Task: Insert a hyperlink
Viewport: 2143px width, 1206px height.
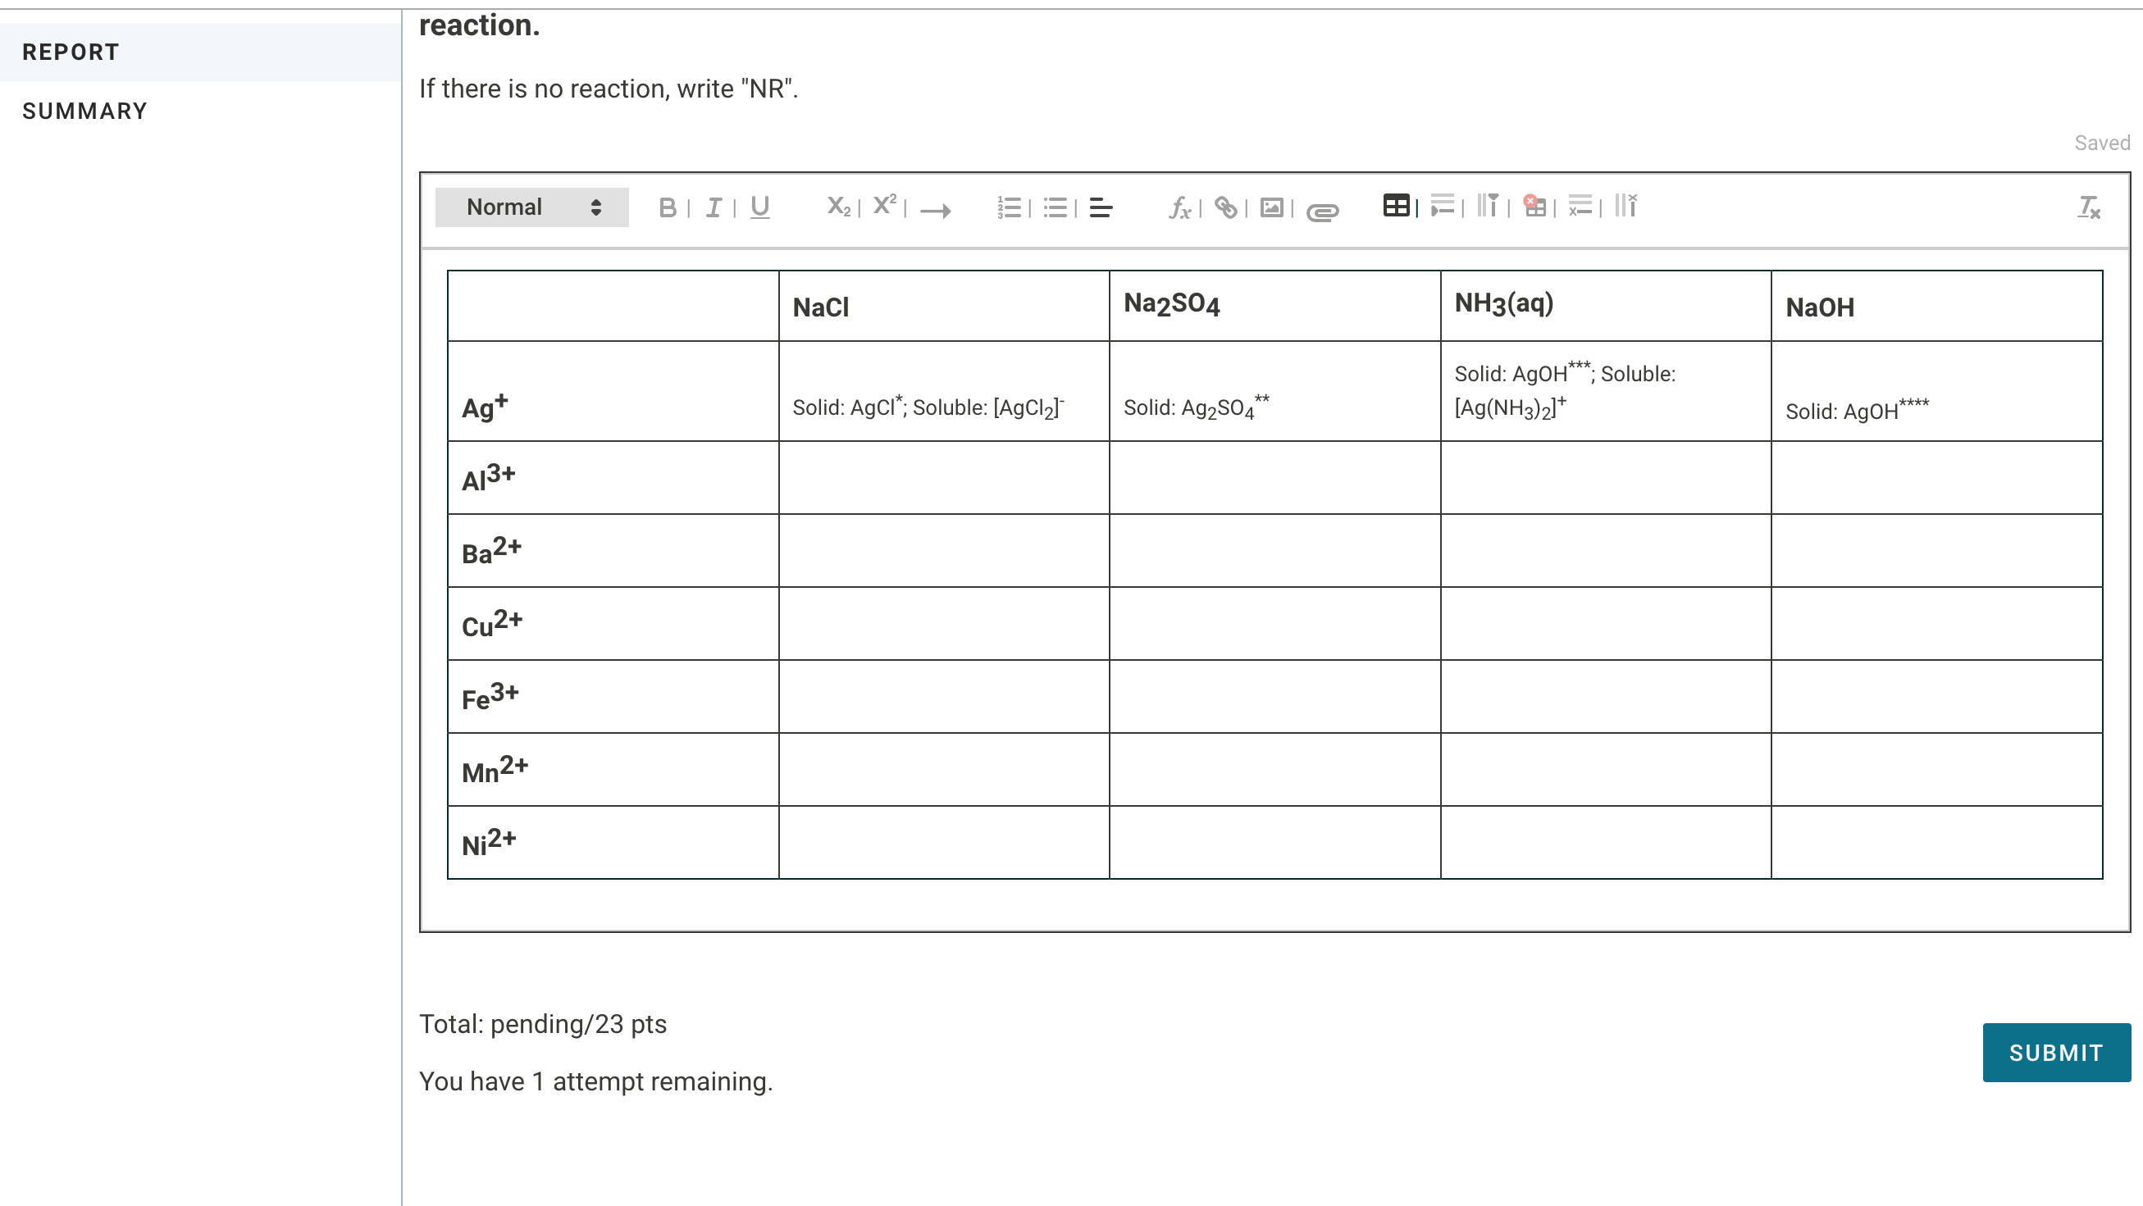Action: point(1225,207)
